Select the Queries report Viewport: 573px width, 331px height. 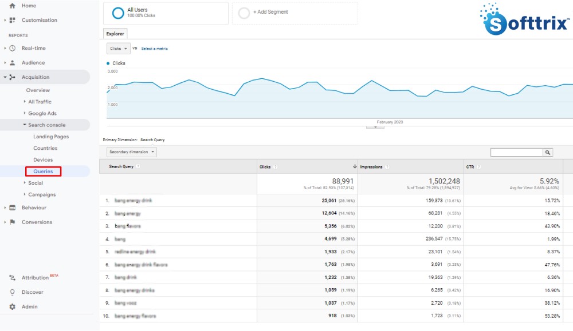pos(43,172)
